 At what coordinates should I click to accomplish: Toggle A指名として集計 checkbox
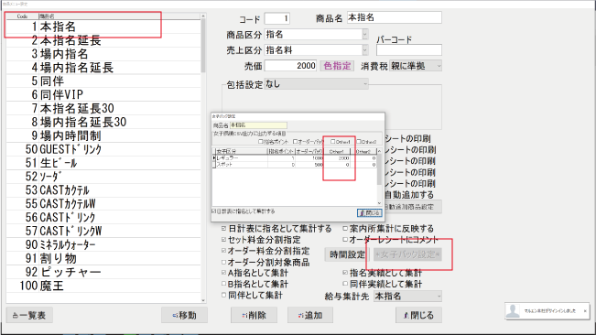point(224,273)
